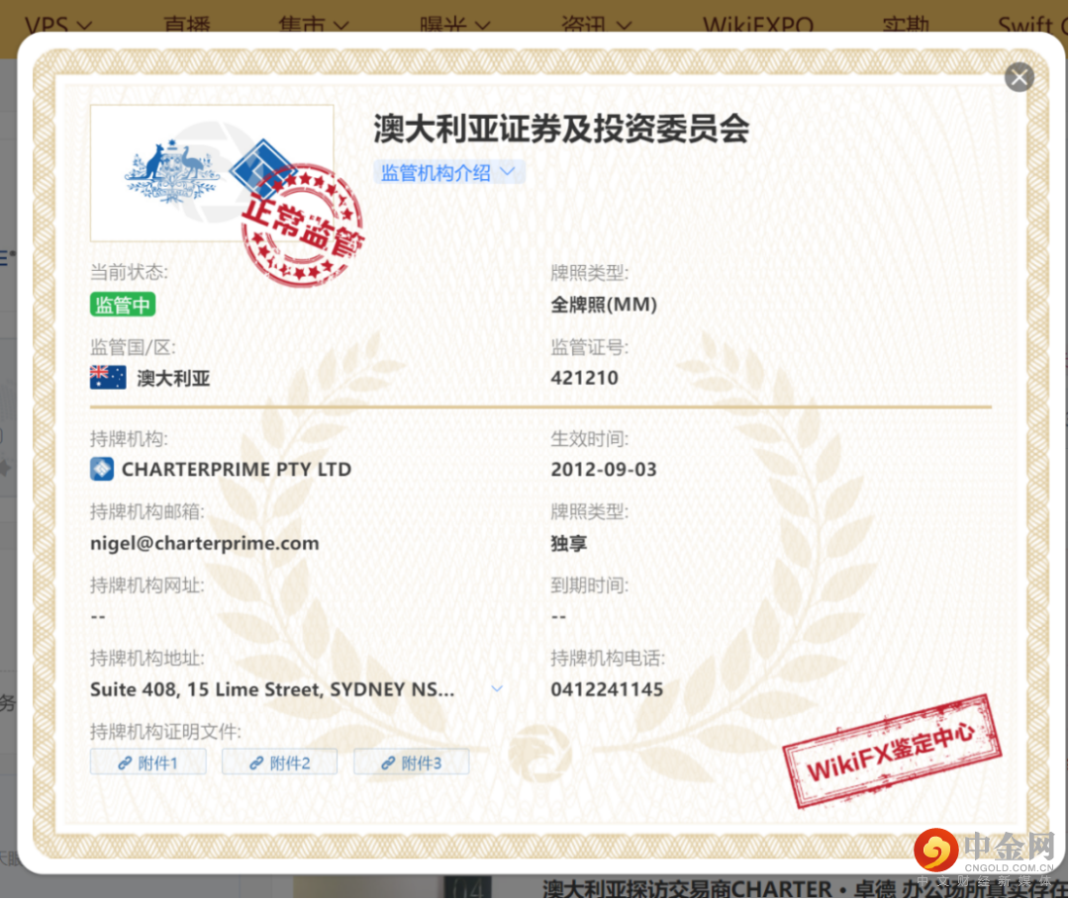
Task: Select the 独享 license type value
Action: click(x=568, y=543)
